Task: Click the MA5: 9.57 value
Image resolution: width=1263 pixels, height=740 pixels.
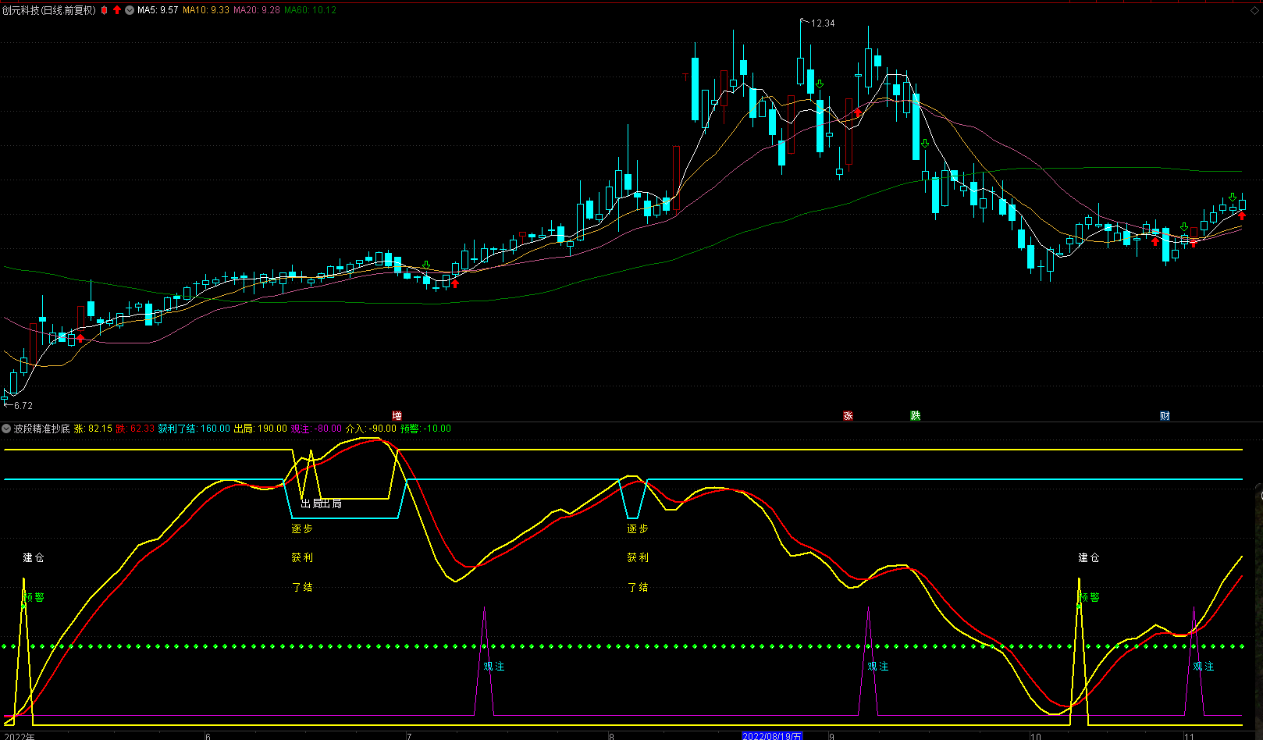Action: coord(158,10)
